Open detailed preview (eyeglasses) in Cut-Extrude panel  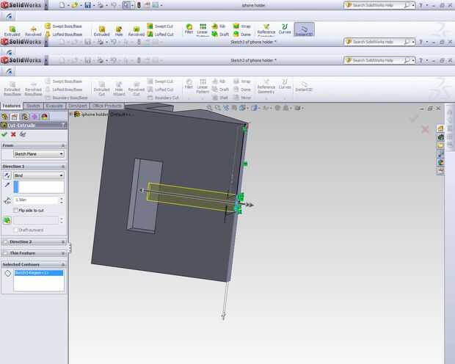(x=23, y=134)
